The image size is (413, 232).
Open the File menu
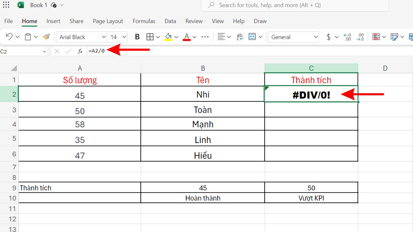pos(9,21)
